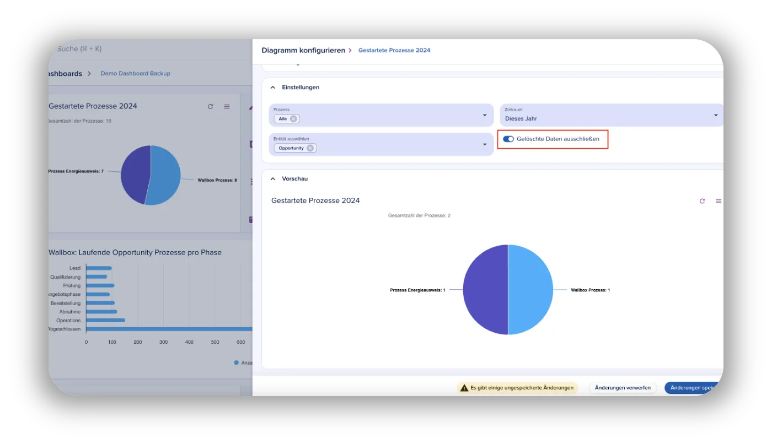This screenshot has height=444, width=772.
Task: Remove the Alle chip from Prozess
Action: (293, 118)
